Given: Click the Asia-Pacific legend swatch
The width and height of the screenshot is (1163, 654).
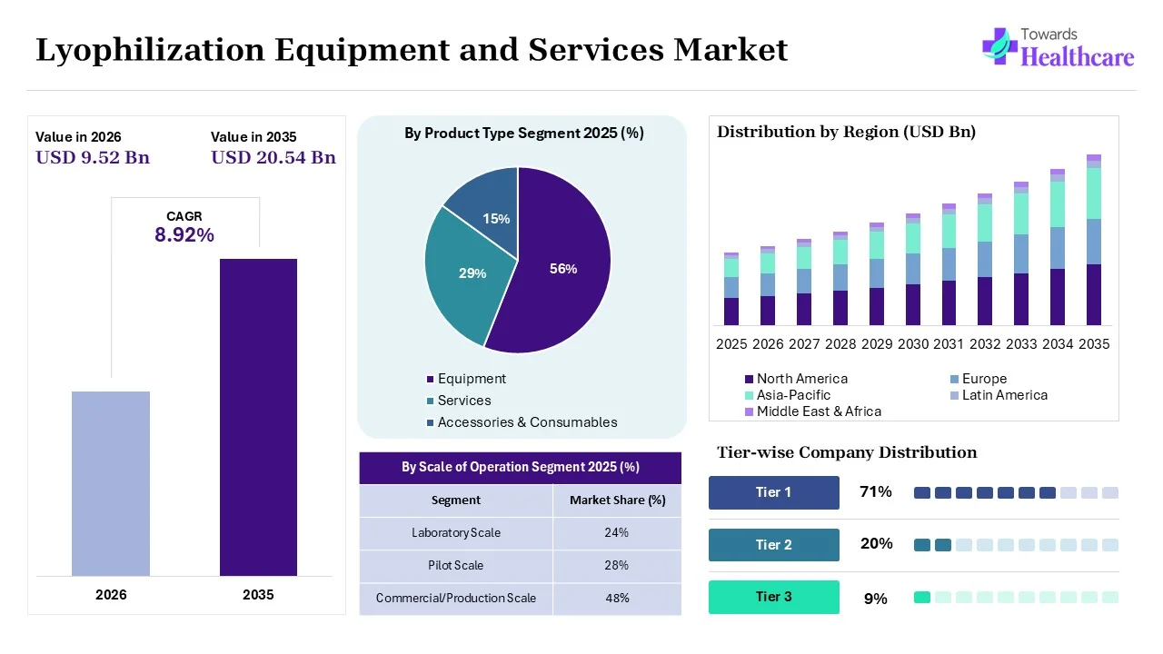Looking at the screenshot, I should coord(749,395).
